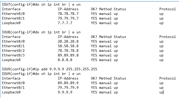Click the 9.9.9.9 loopback address

tap(65, 92)
